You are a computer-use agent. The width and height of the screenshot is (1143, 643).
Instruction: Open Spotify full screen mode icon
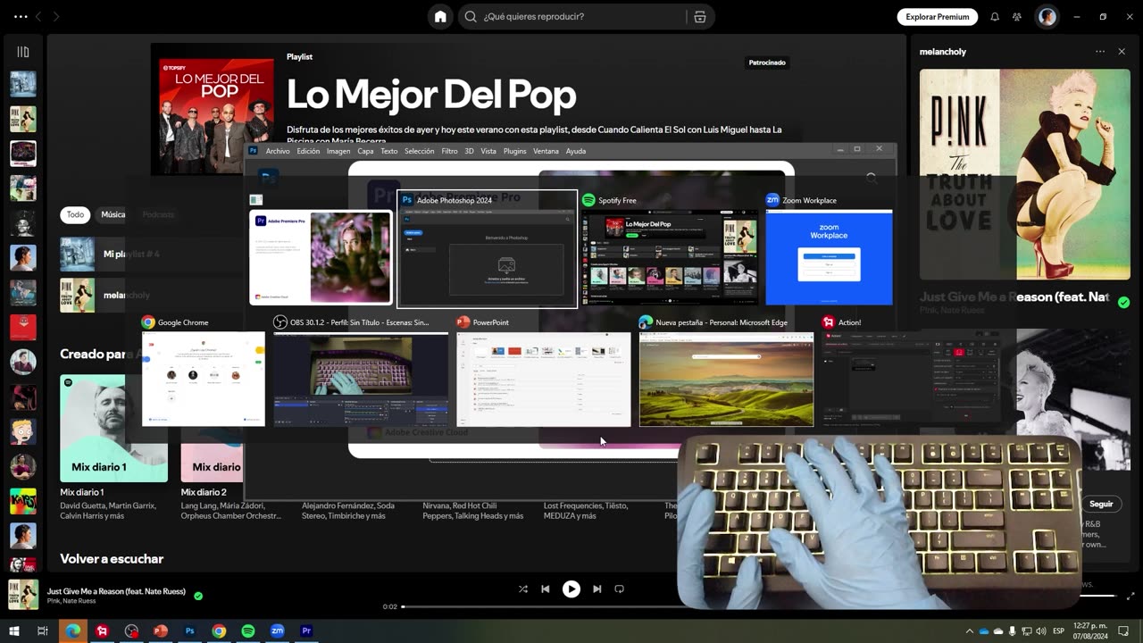[x=1132, y=595]
